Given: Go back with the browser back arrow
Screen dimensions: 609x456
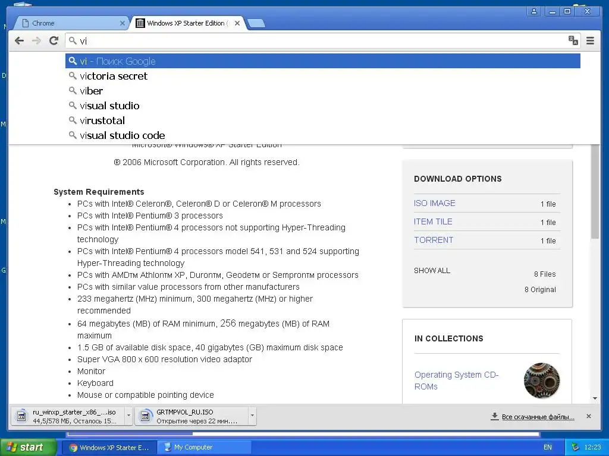Looking at the screenshot, I should [x=20, y=41].
